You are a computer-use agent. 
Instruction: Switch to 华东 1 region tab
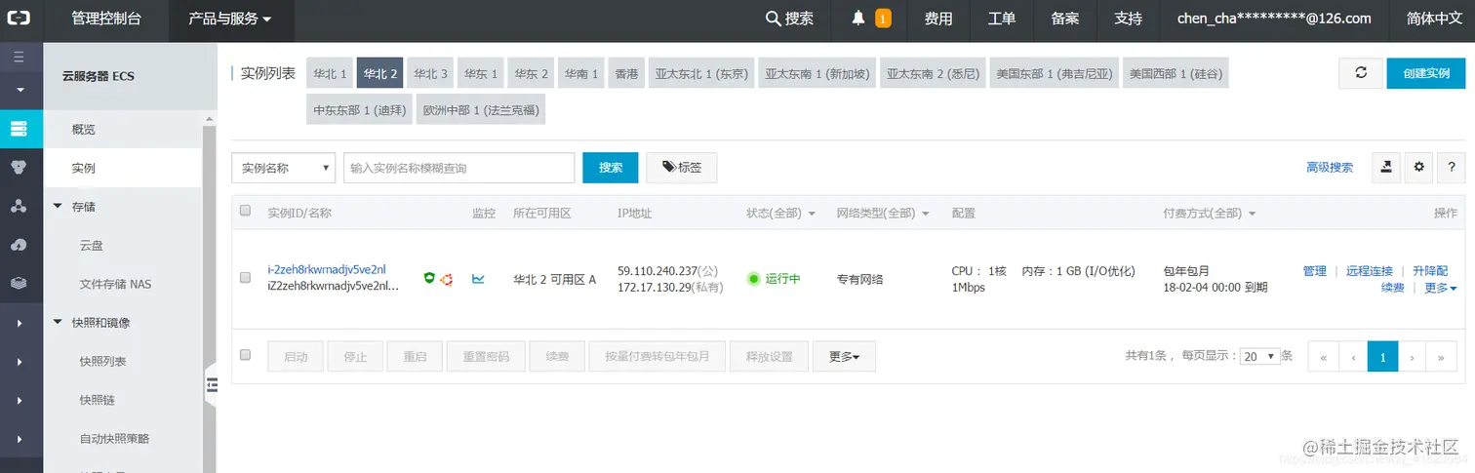point(481,74)
